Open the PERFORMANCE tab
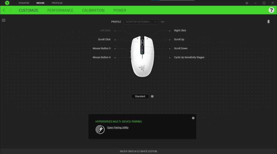The height and width of the screenshot is (154, 277). coord(60,10)
